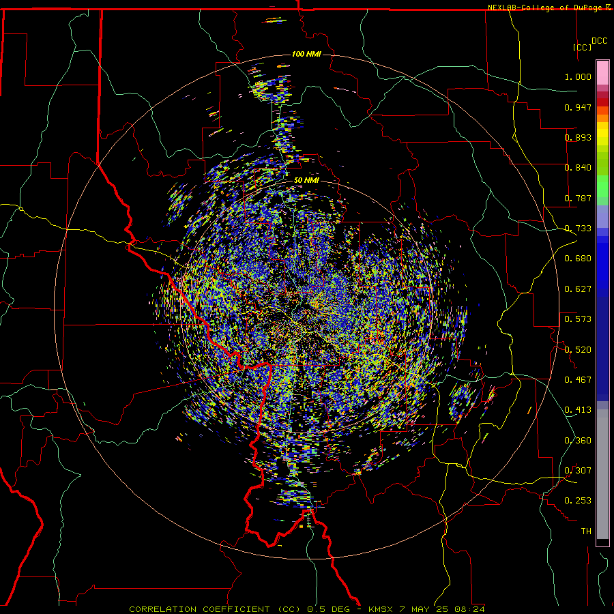Viewport: 614px width, 614px height.
Task: Click the KMSX station identifier in caption
Action: [x=382, y=609]
